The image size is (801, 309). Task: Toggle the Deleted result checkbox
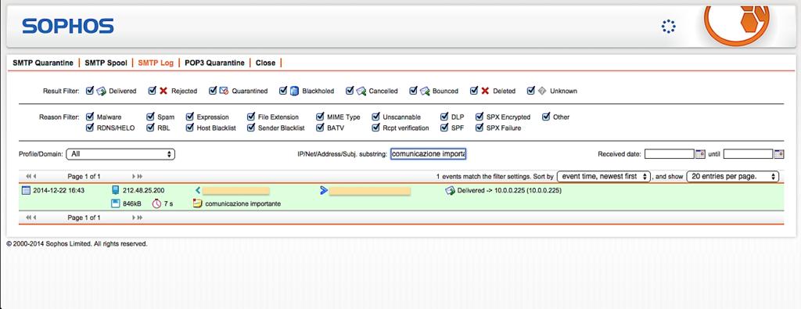click(x=474, y=91)
